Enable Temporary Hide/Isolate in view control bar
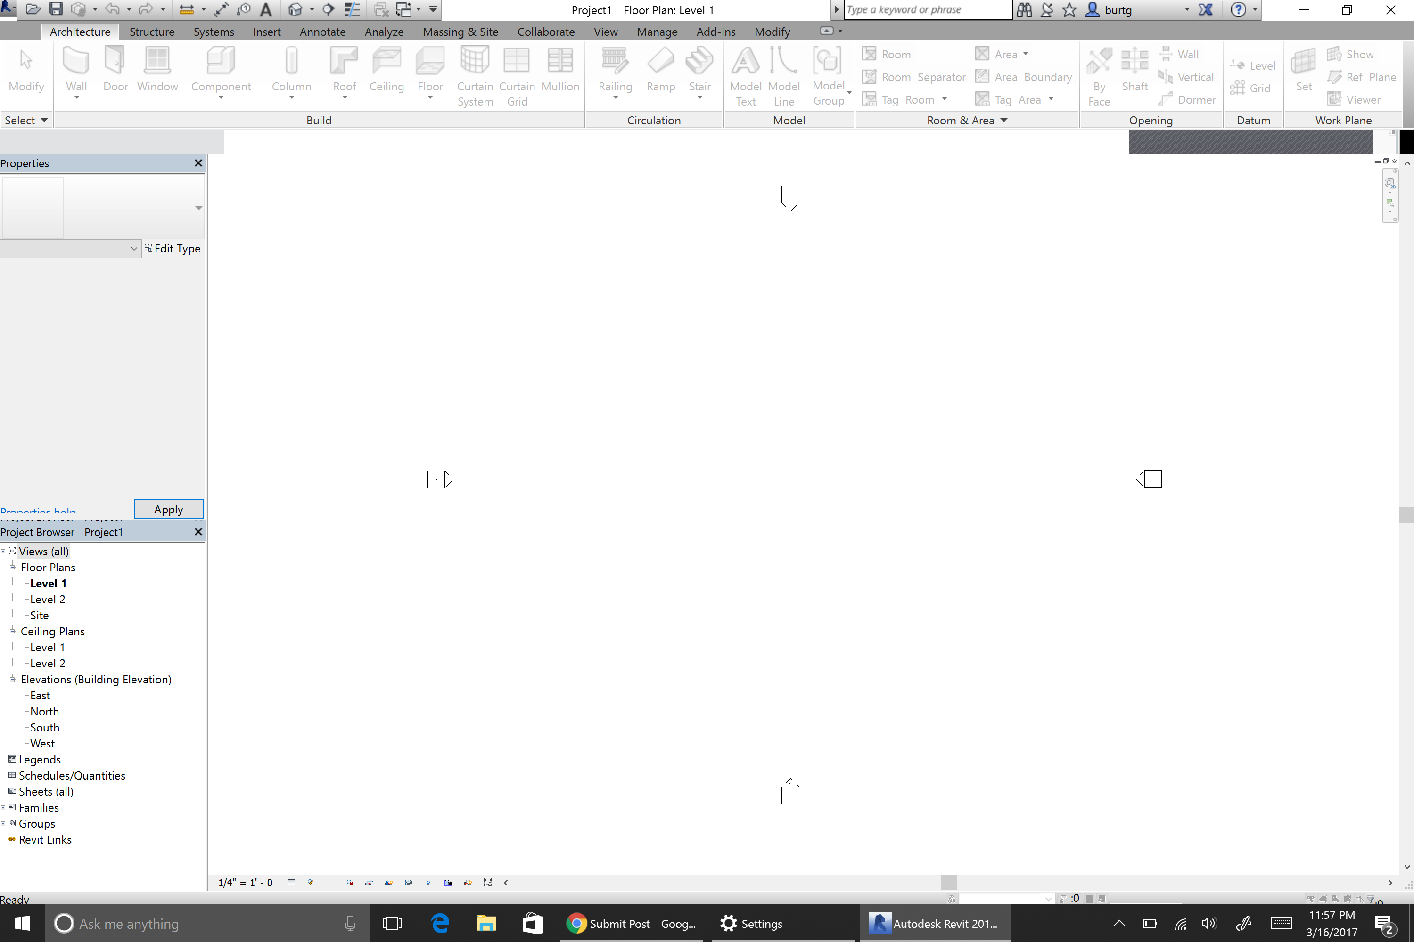This screenshot has height=942, width=1414. 410,883
